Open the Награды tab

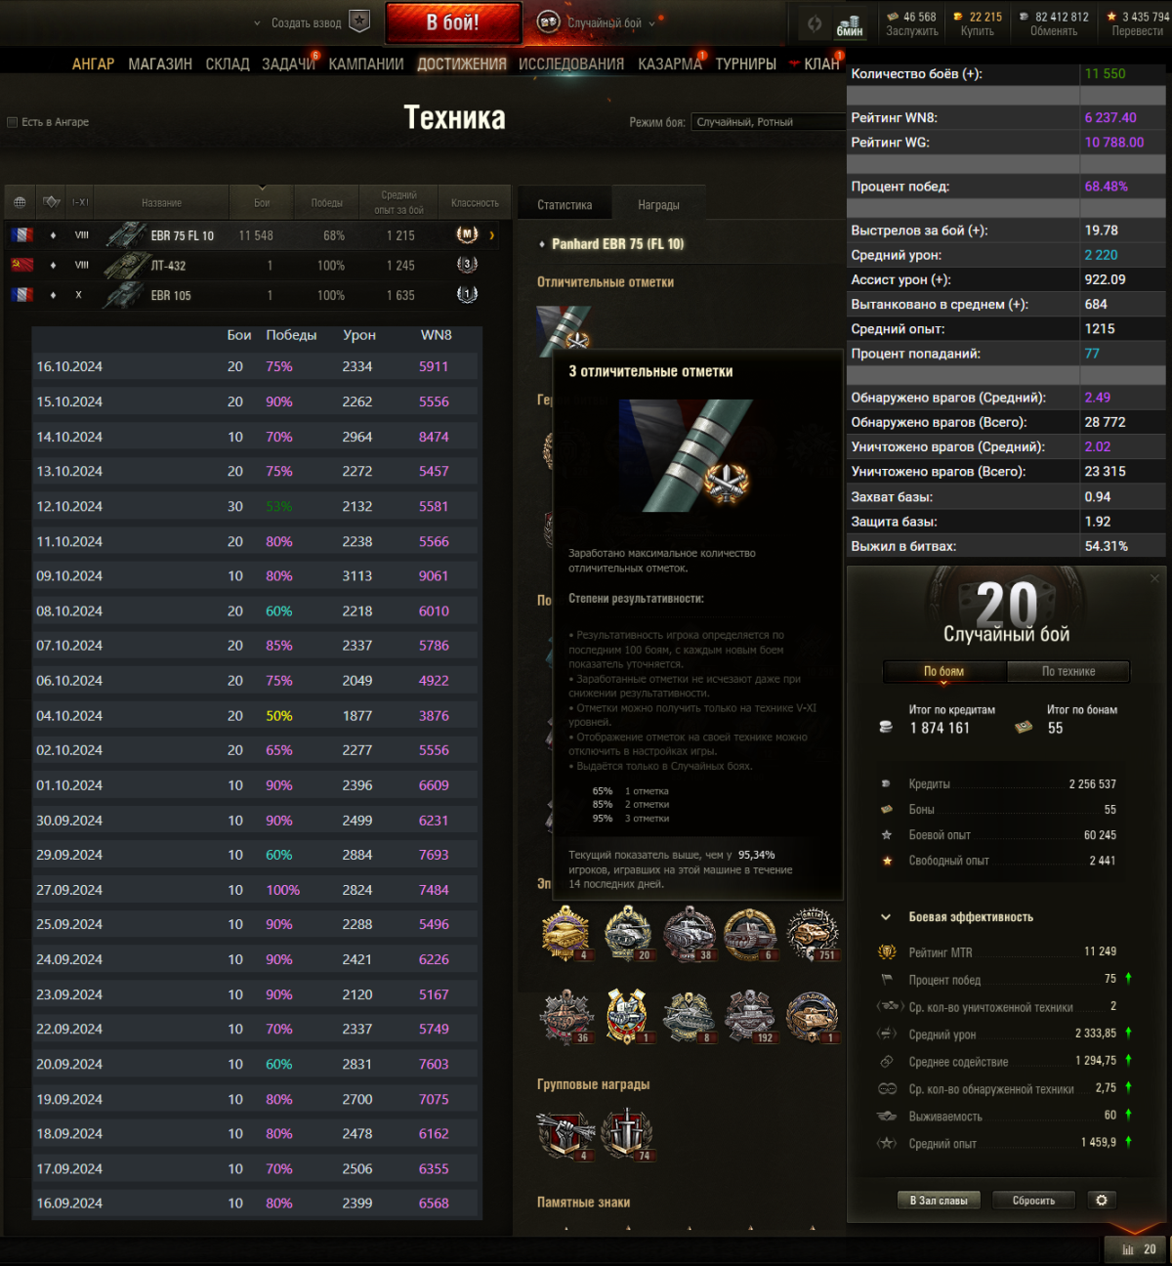coord(658,205)
